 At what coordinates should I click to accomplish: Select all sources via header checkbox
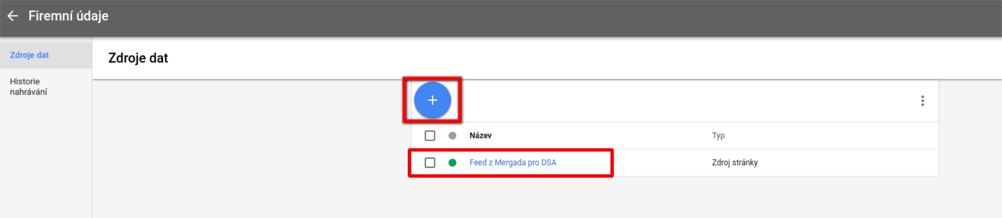[x=430, y=136]
